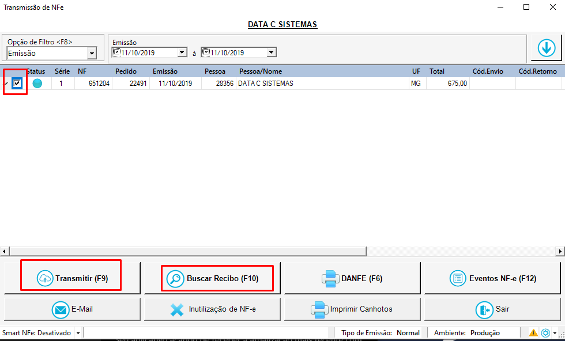Toggle the end emission date checkbox
The width and height of the screenshot is (565, 341).
click(x=206, y=52)
